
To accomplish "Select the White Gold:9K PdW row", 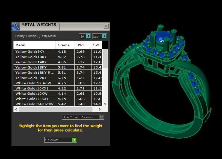I will [58, 83].
